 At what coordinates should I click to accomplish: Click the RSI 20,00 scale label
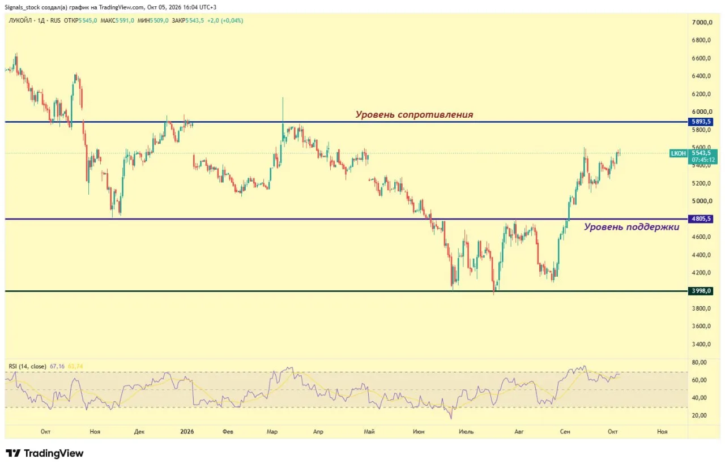tap(700, 415)
